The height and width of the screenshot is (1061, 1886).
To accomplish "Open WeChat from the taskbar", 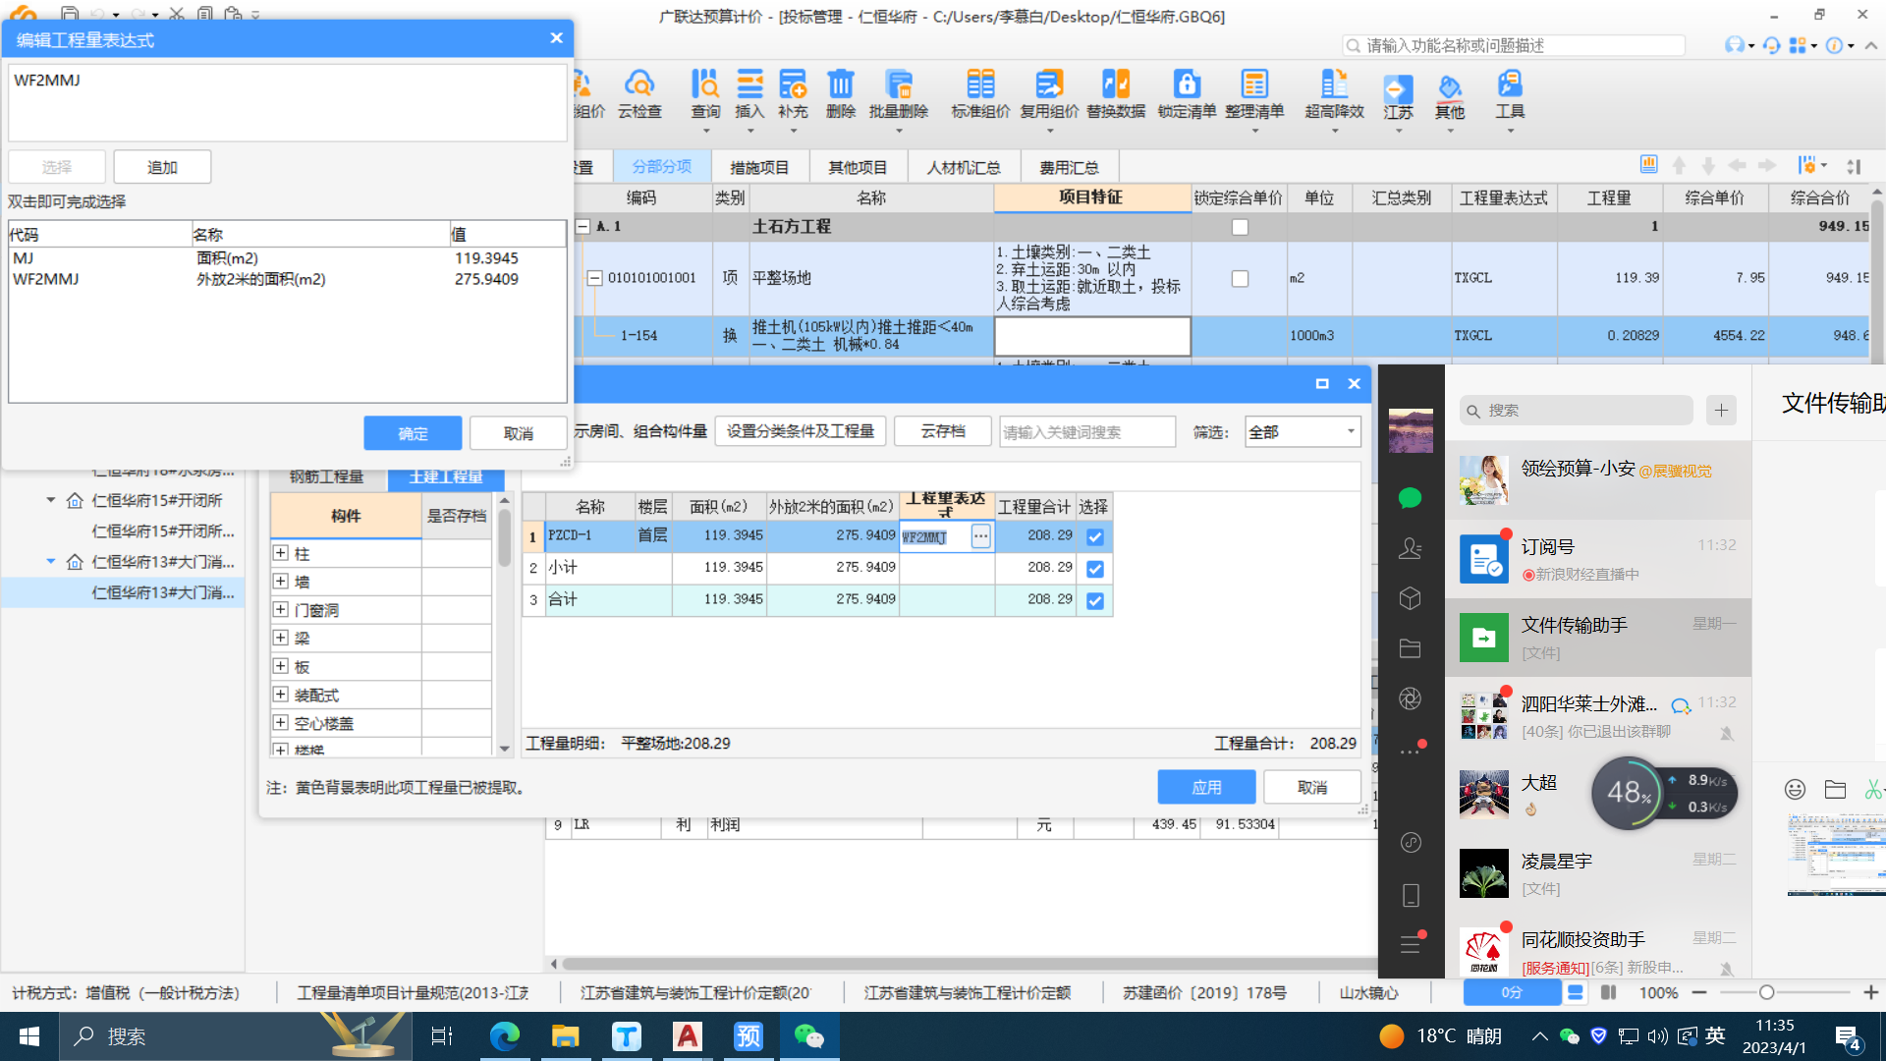I will tap(808, 1036).
